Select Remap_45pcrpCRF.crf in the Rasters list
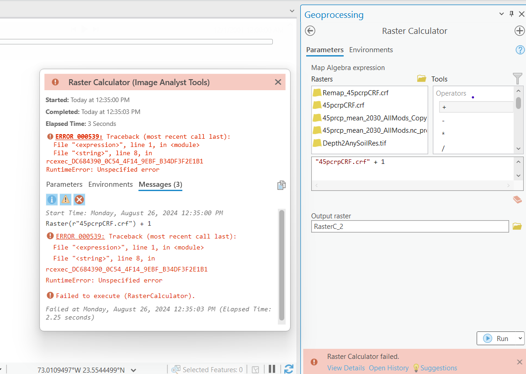526x374 pixels. 356,92
